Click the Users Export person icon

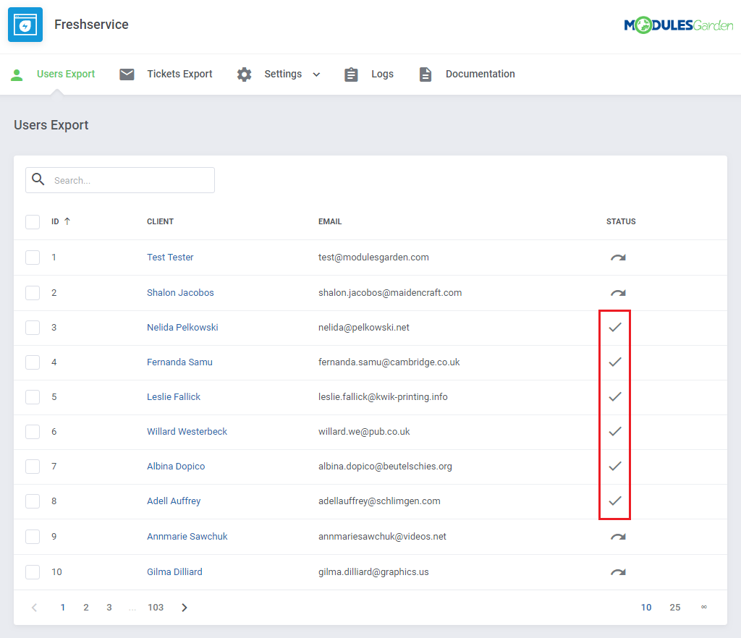click(x=17, y=75)
